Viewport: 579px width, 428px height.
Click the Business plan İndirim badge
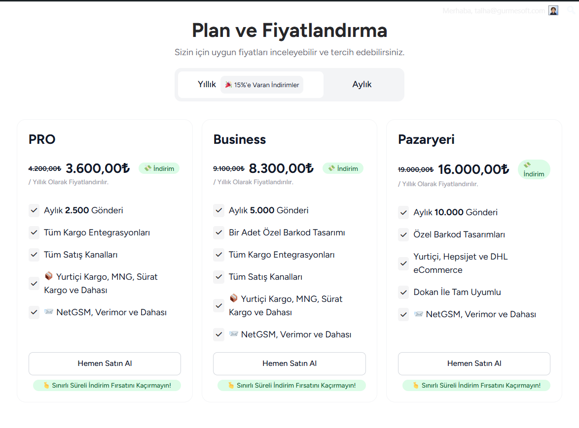[x=343, y=168]
